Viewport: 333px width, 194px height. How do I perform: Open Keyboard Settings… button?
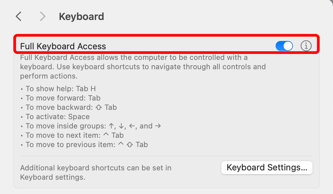point(267,167)
